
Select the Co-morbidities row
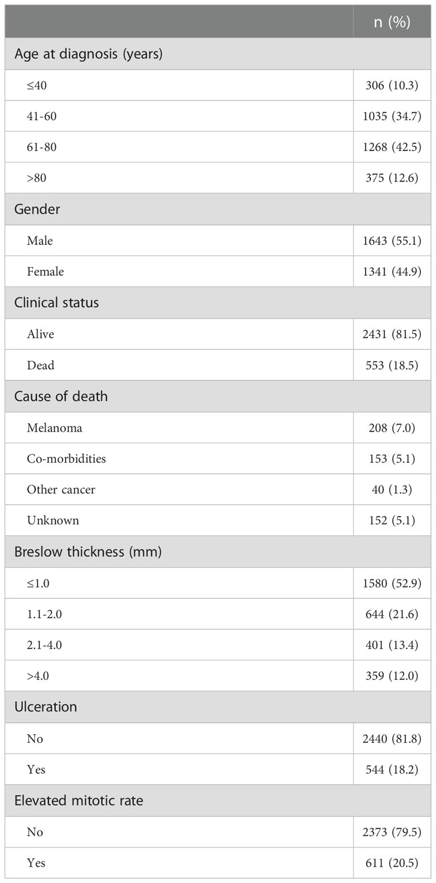click(217, 458)
